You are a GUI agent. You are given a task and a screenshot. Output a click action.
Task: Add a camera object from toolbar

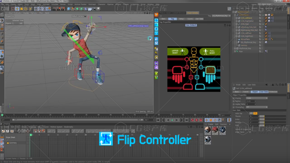(94, 9)
